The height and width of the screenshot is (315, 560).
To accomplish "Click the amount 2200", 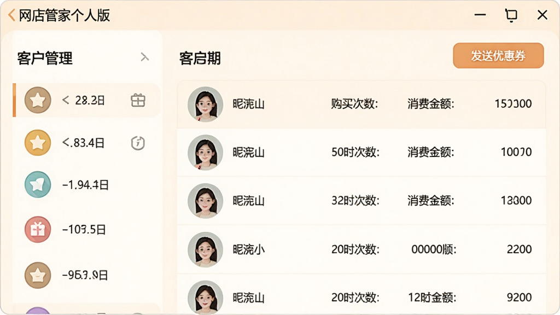I will 520,249.
